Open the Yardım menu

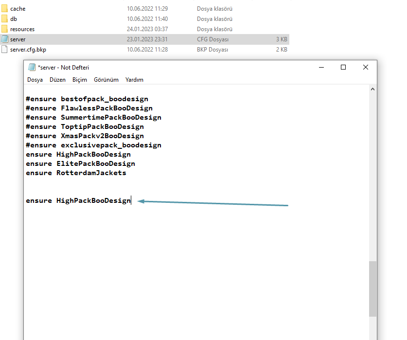click(x=134, y=80)
